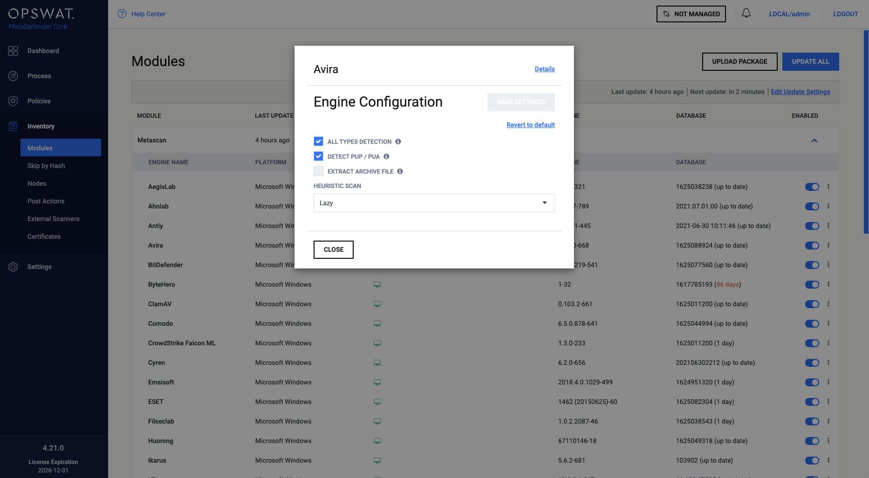
Task: Click the info icon beside Extract Archive File
Action: 400,171
